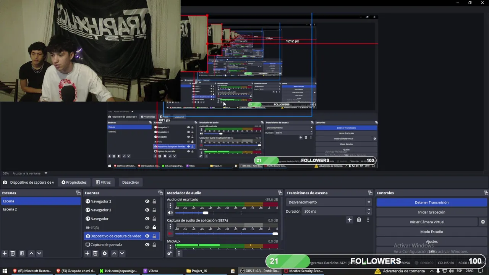Undock the Escenas panel with its float icon
489x275 pixels.
point(78,193)
